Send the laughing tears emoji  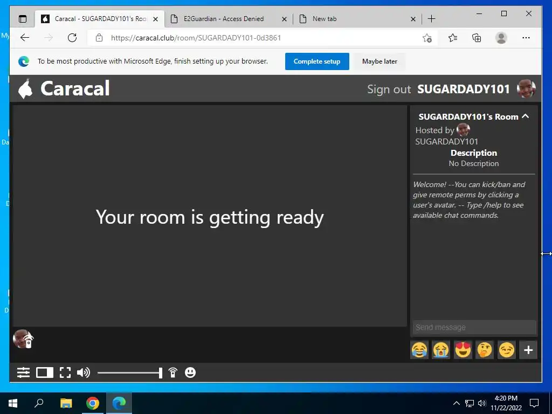point(419,350)
